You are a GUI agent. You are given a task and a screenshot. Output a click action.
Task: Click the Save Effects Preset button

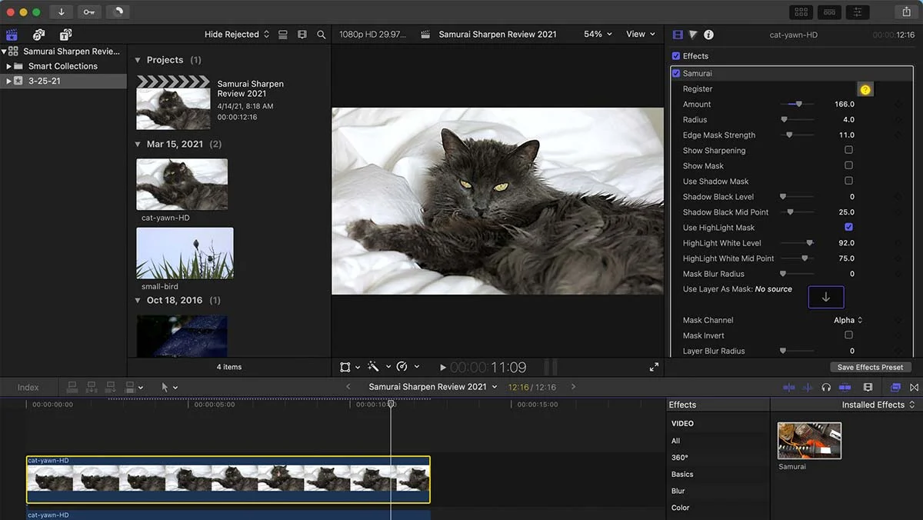point(870,367)
